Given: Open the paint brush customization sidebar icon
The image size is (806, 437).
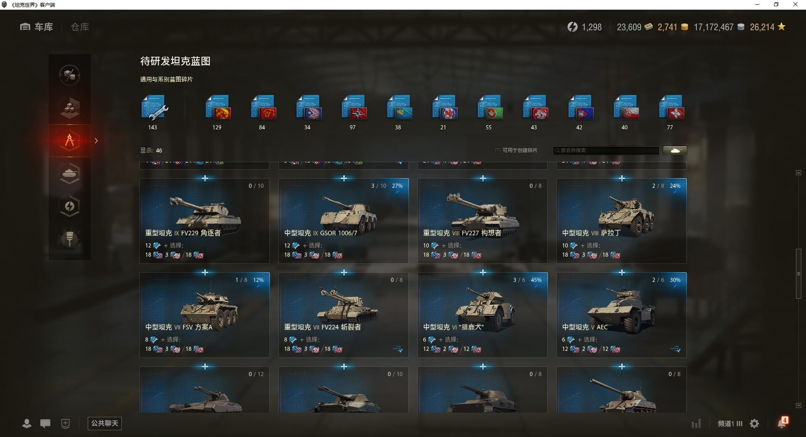Looking at the screenshot, I should 70,239.
